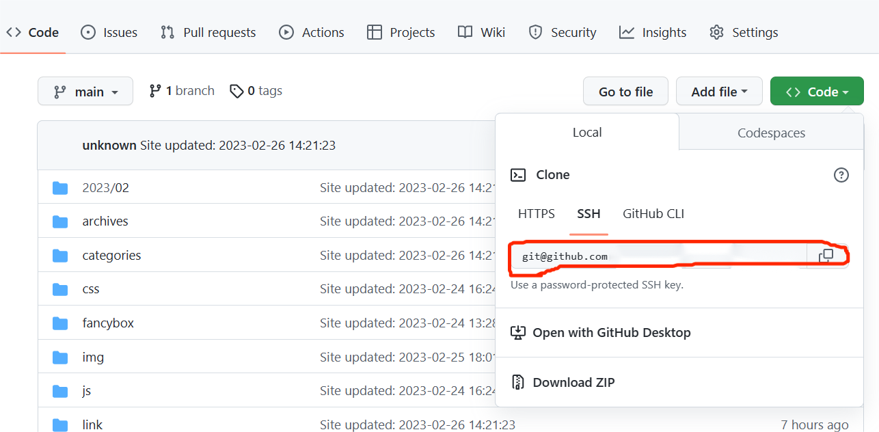Click the tags icon
The height and width of the screenshot is (432, 879).
[x=236, y=91]
